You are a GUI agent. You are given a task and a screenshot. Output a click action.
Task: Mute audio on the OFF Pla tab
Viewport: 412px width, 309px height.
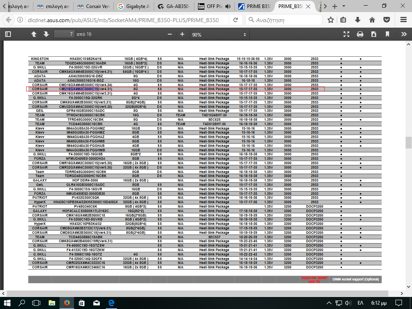pyautogui.click(x=228, y=6)
